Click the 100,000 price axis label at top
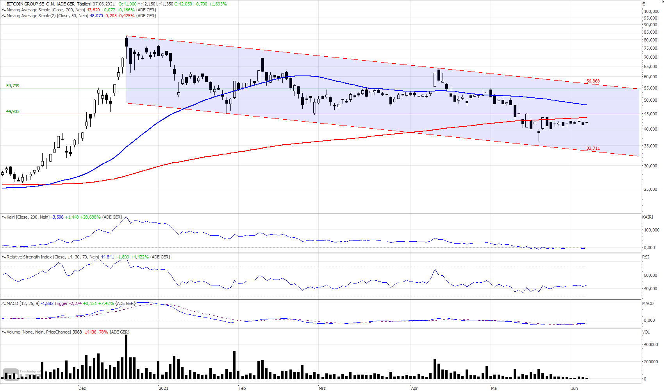664x391 pixels. (652, 11)
